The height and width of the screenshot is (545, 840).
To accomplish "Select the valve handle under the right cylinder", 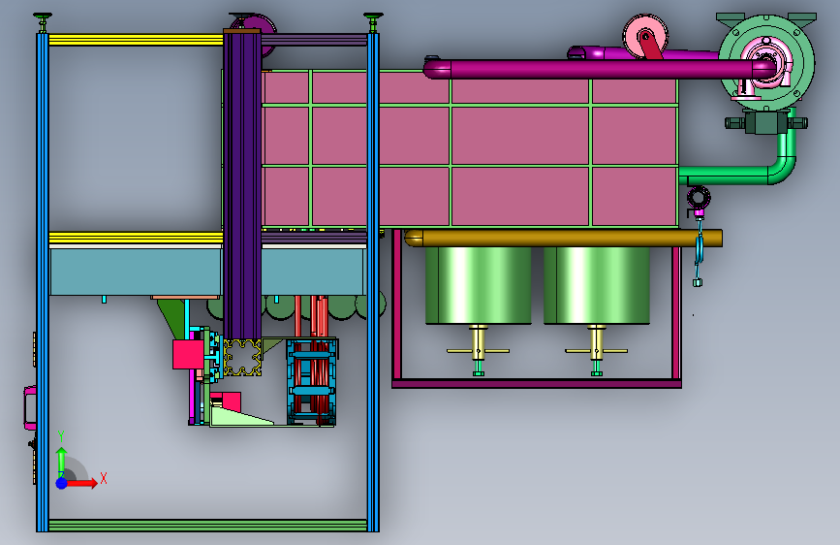I will pos(596,351).
